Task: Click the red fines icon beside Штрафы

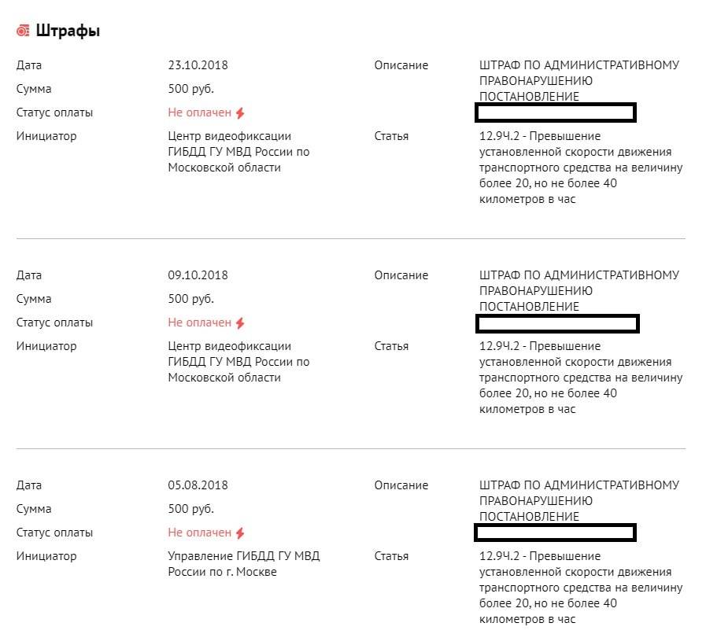Action: coord(24,31)
